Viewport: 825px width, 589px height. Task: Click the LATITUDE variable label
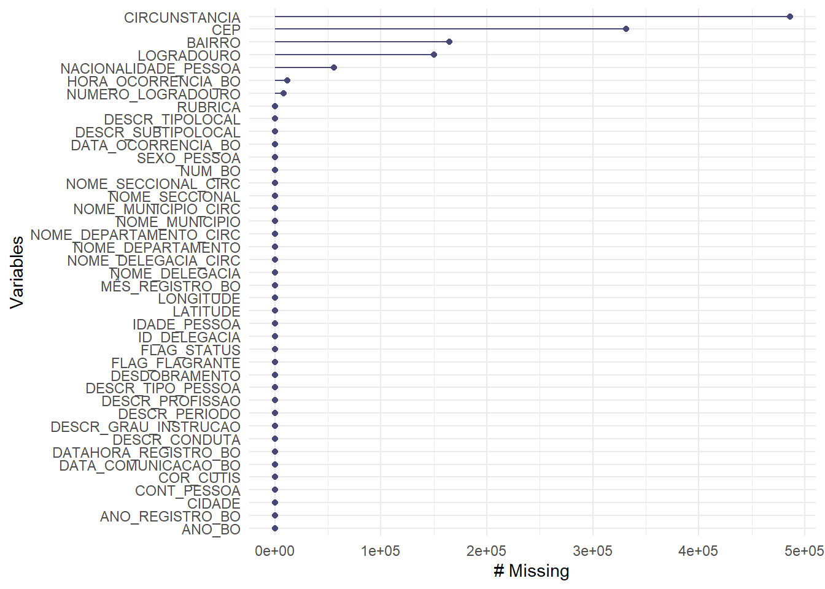[x=206, y=312]
